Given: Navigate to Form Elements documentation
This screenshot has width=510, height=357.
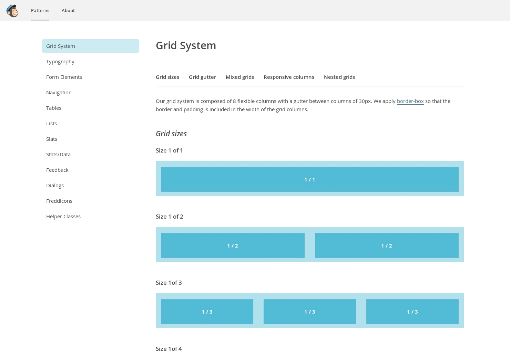Looking at the screenshot, I should coord(64,77).
